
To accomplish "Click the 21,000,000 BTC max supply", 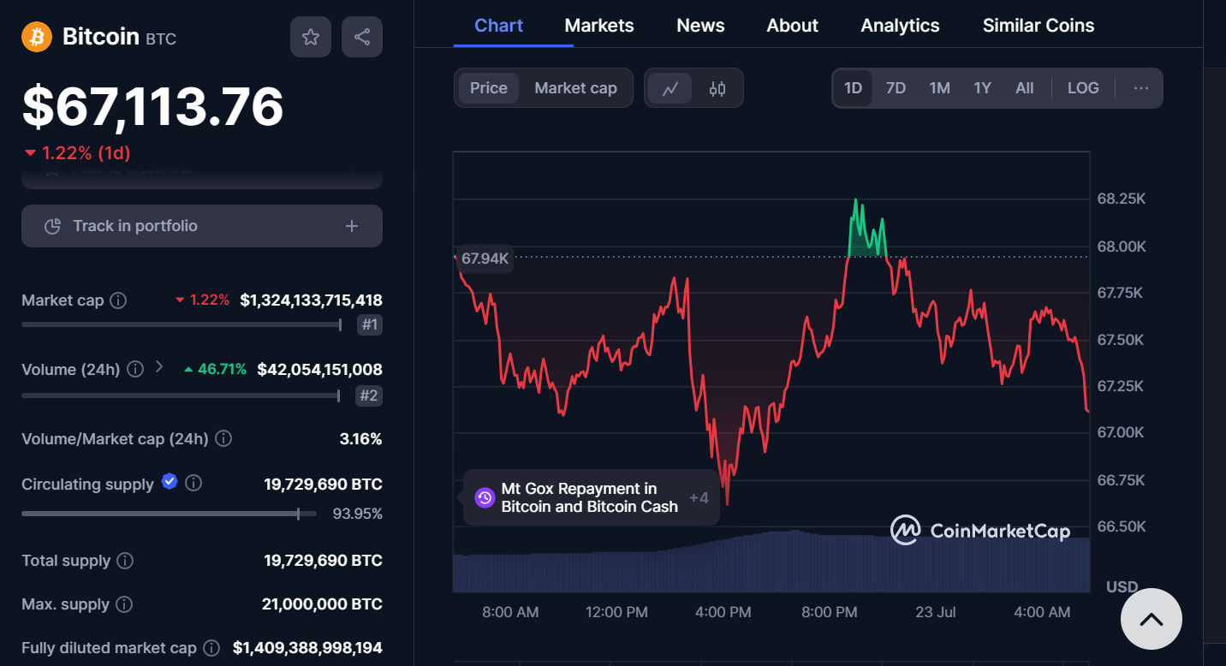I will pyautogui.click(x=322, y=604).
